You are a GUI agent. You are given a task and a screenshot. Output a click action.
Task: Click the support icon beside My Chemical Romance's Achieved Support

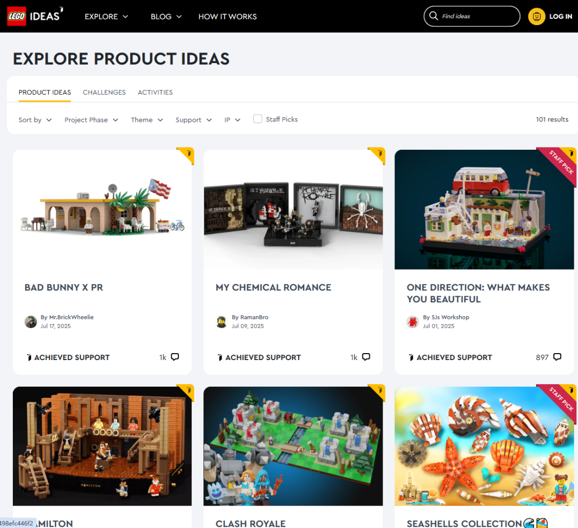[x=220, y=357]
